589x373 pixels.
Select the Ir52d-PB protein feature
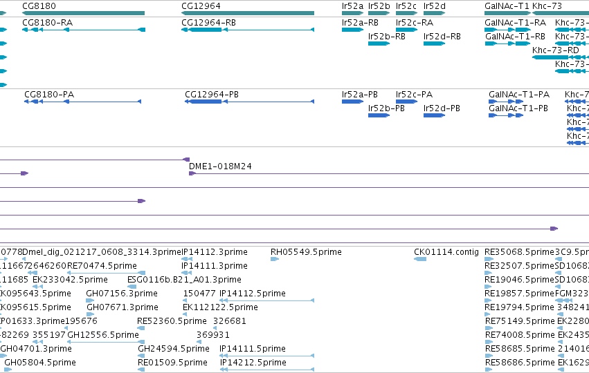(x=434, y=115)
